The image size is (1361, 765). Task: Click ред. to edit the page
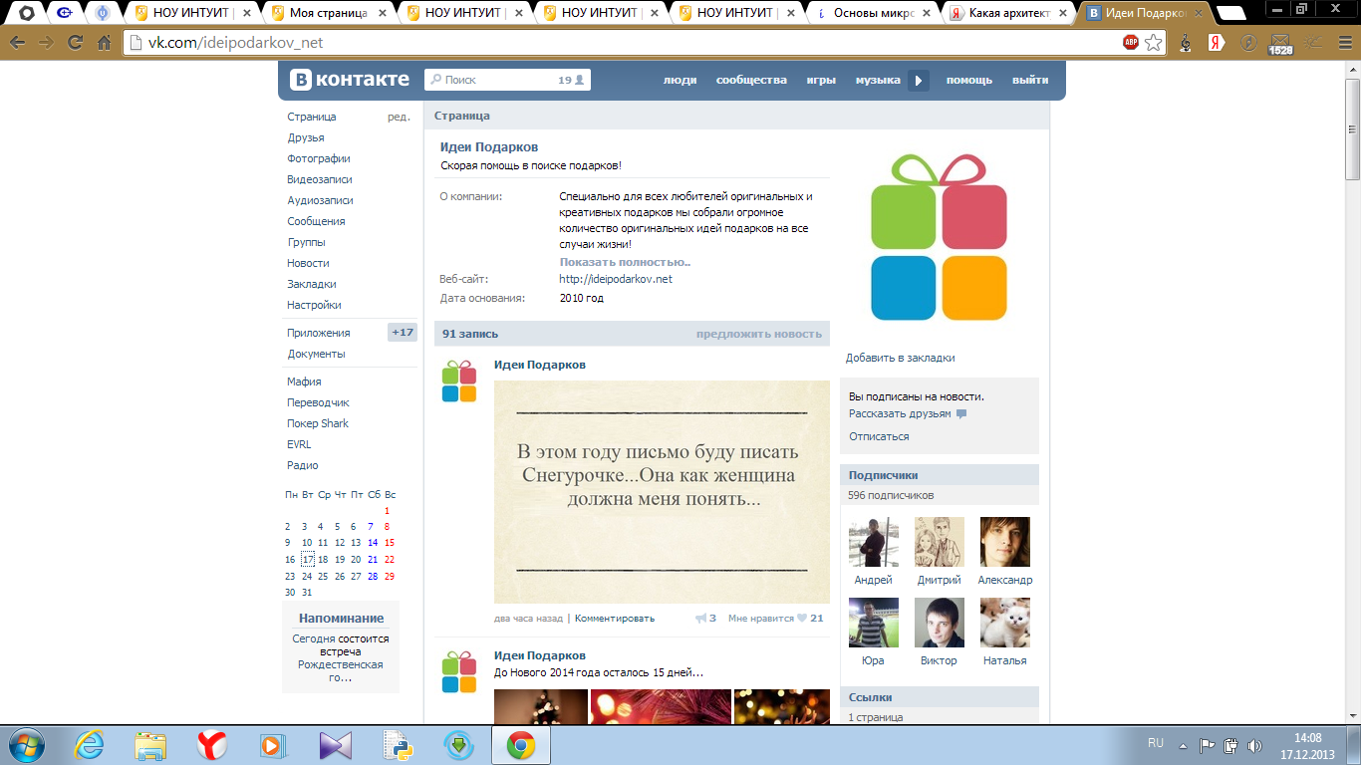(x=399, y=117)
